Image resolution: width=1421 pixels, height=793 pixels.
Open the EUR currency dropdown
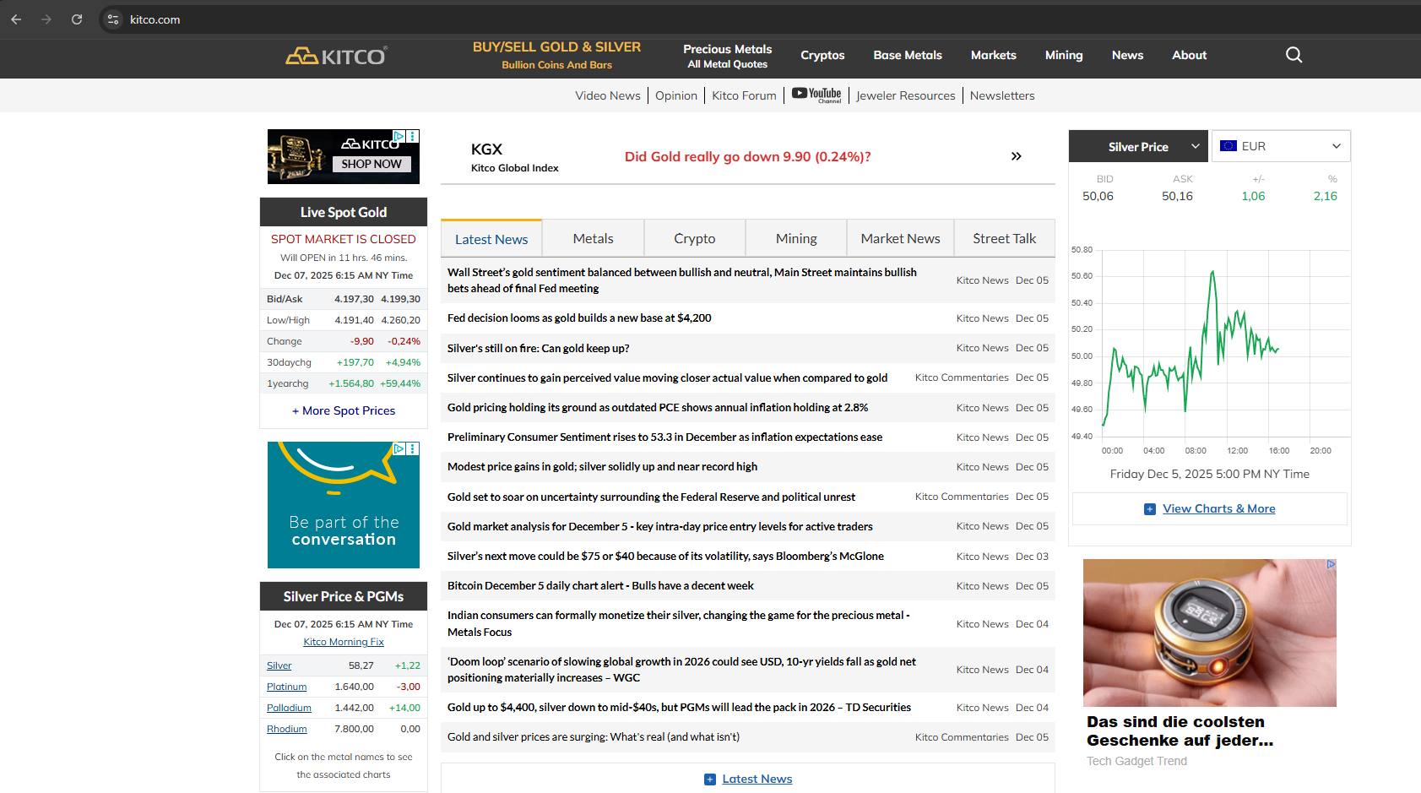point(1281,146)
